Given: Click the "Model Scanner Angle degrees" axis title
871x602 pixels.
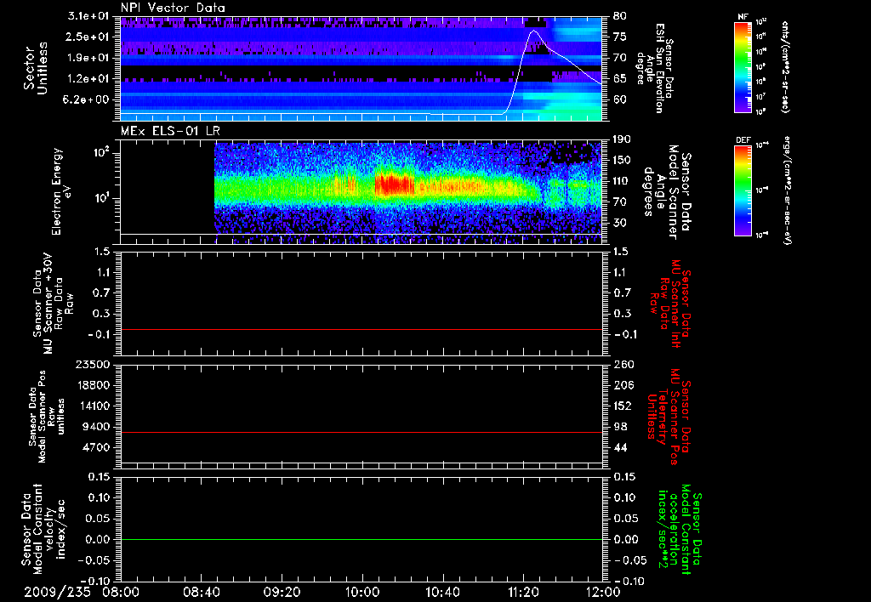Looking at the screenshot, I should [x=667, y=192].
